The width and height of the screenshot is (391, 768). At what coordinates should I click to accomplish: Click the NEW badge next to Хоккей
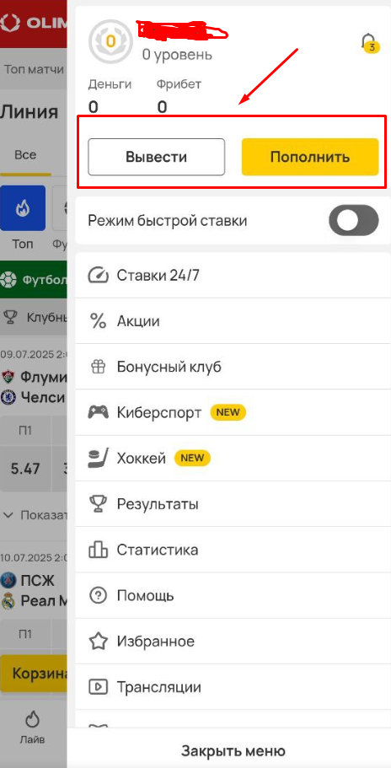[192, 458]
